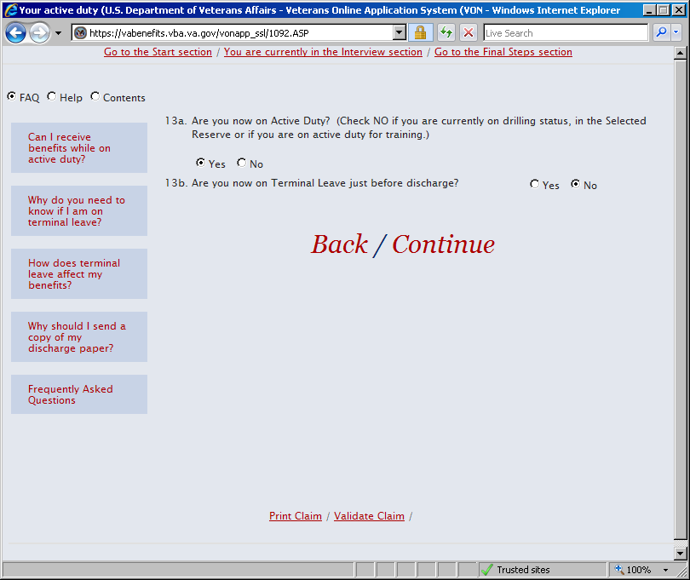Expand the address bar URL dropdown

click(400, 33)
